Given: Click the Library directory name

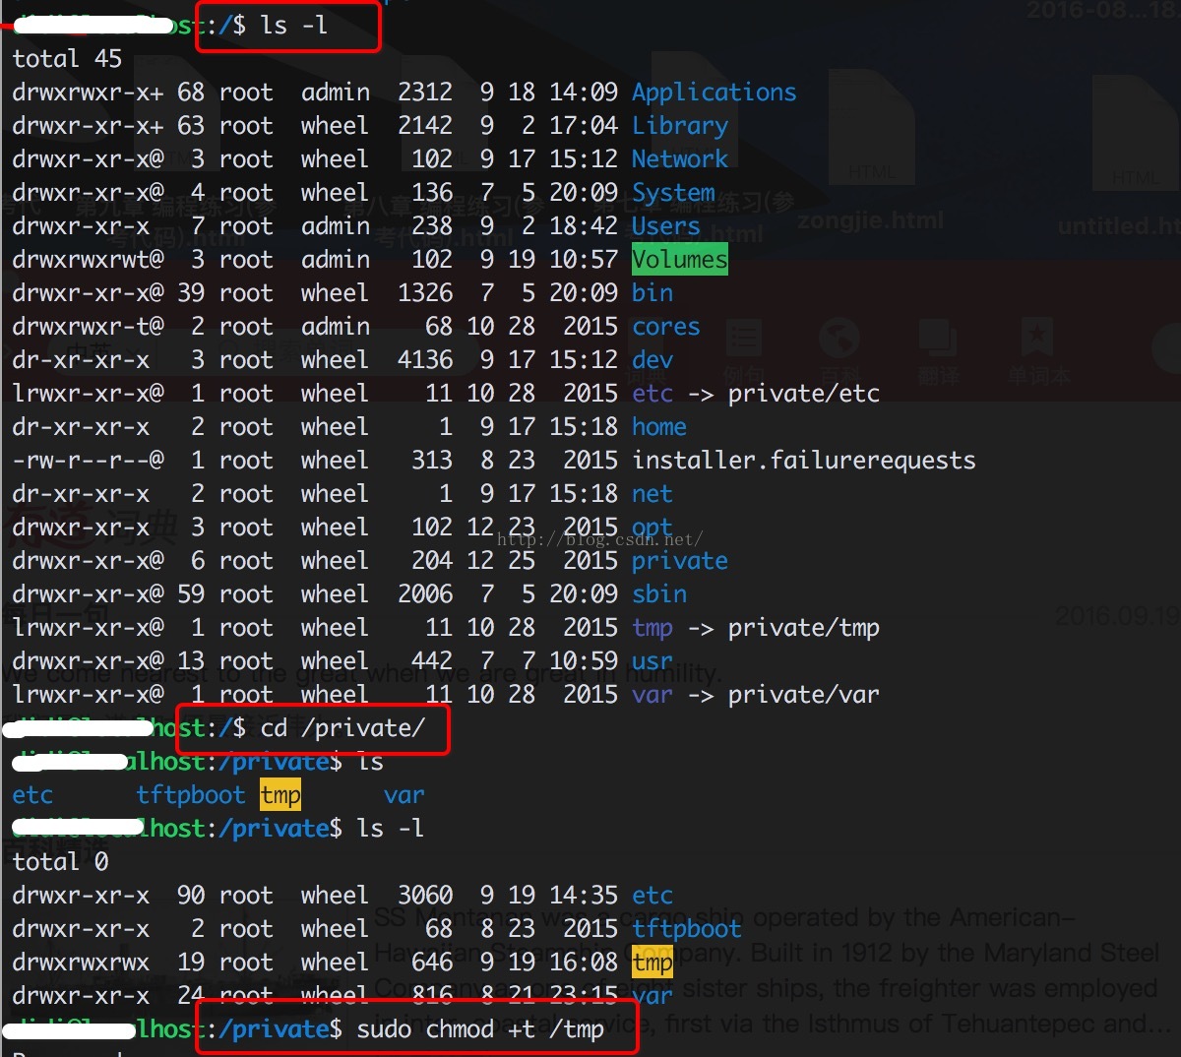Looking at the screenshot, I should [x=679, y=126].
